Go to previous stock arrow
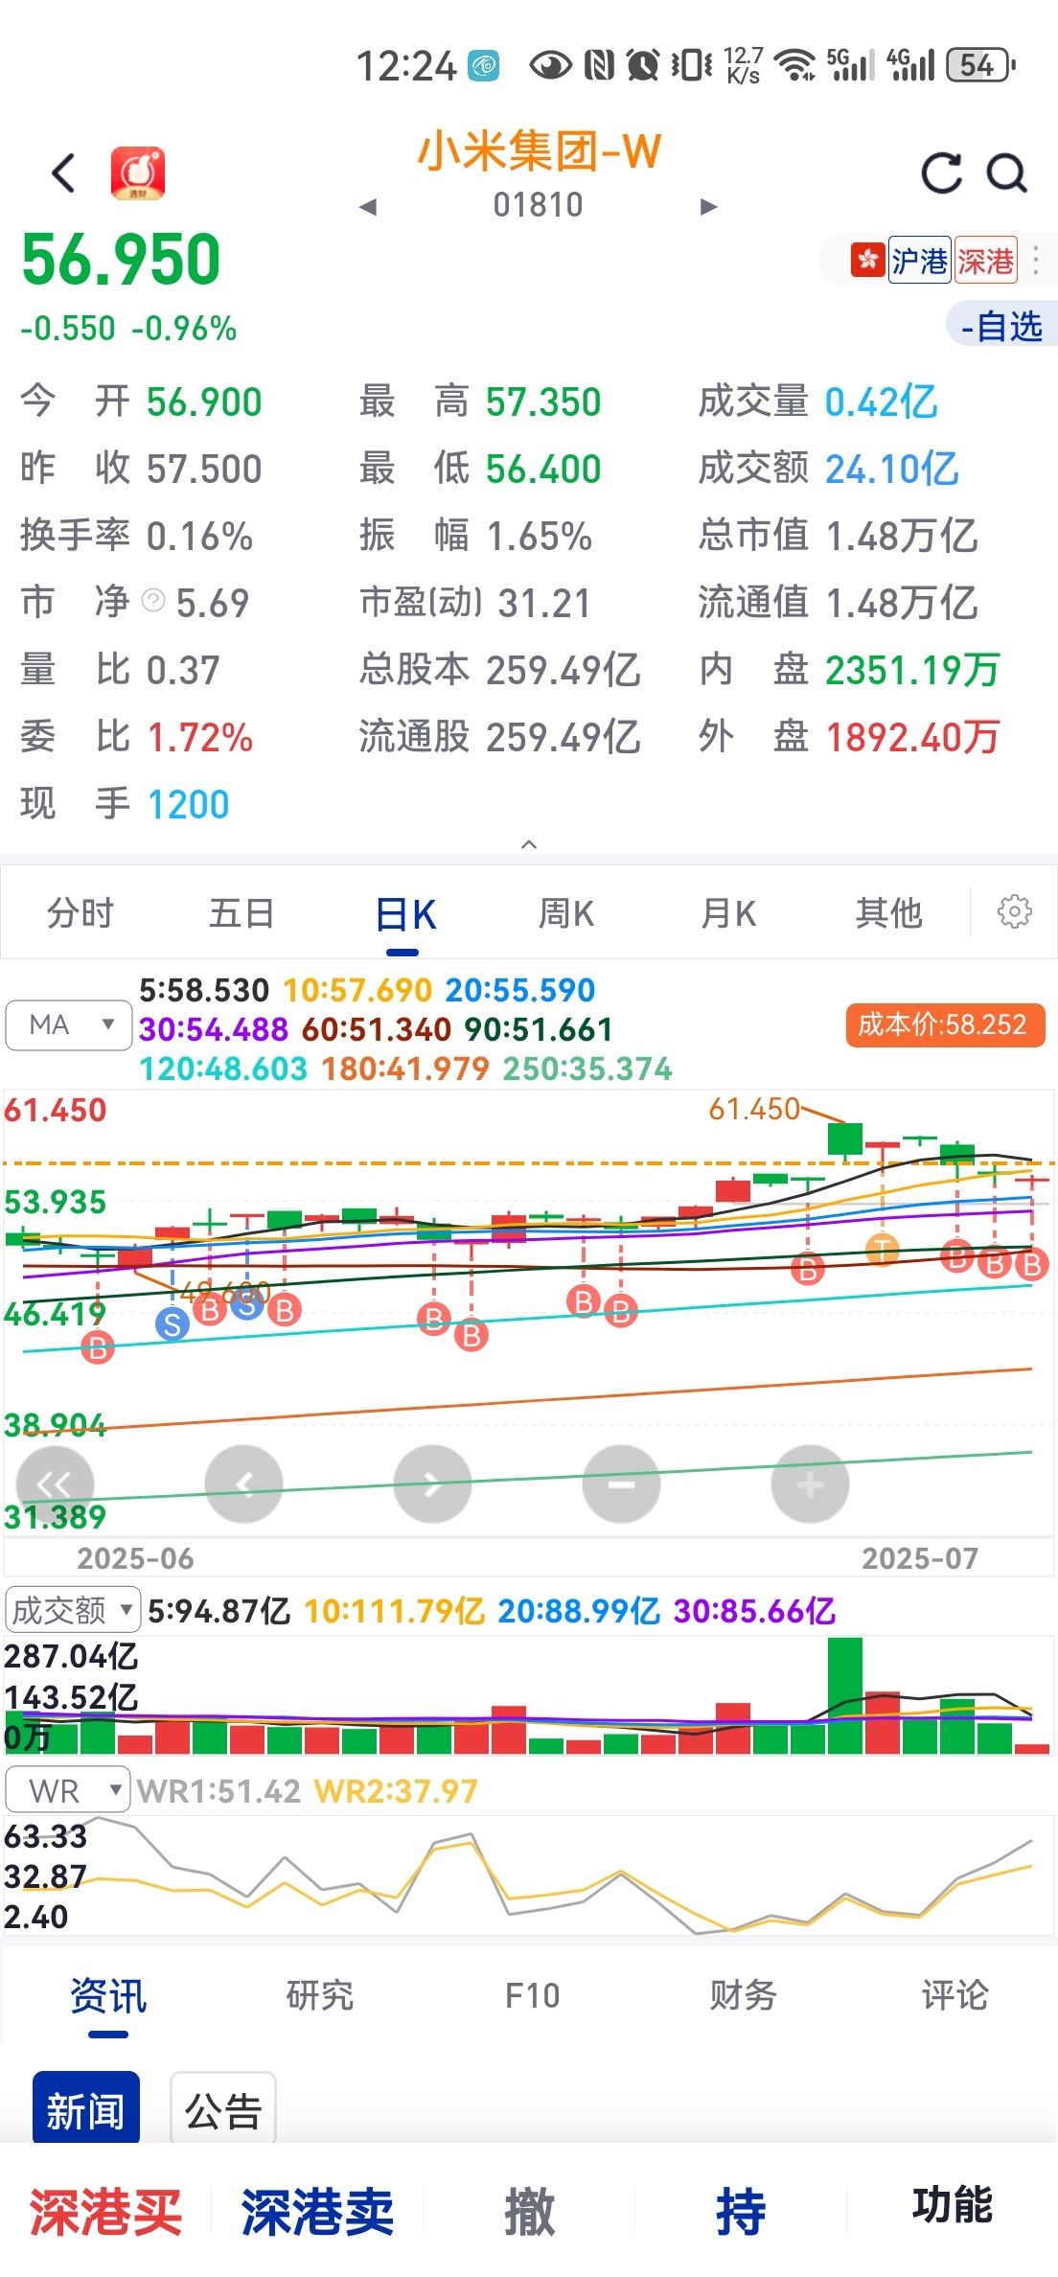 tap(368, 206)
